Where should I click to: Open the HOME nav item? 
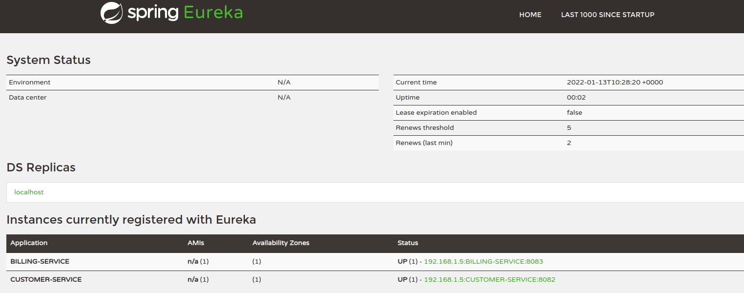click(x=530, y=15)
